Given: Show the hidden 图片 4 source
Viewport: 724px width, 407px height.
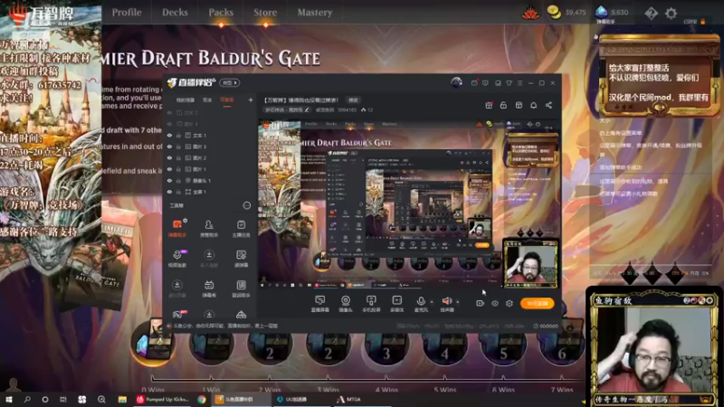Looking at the screenshot, I should point(169,124).
